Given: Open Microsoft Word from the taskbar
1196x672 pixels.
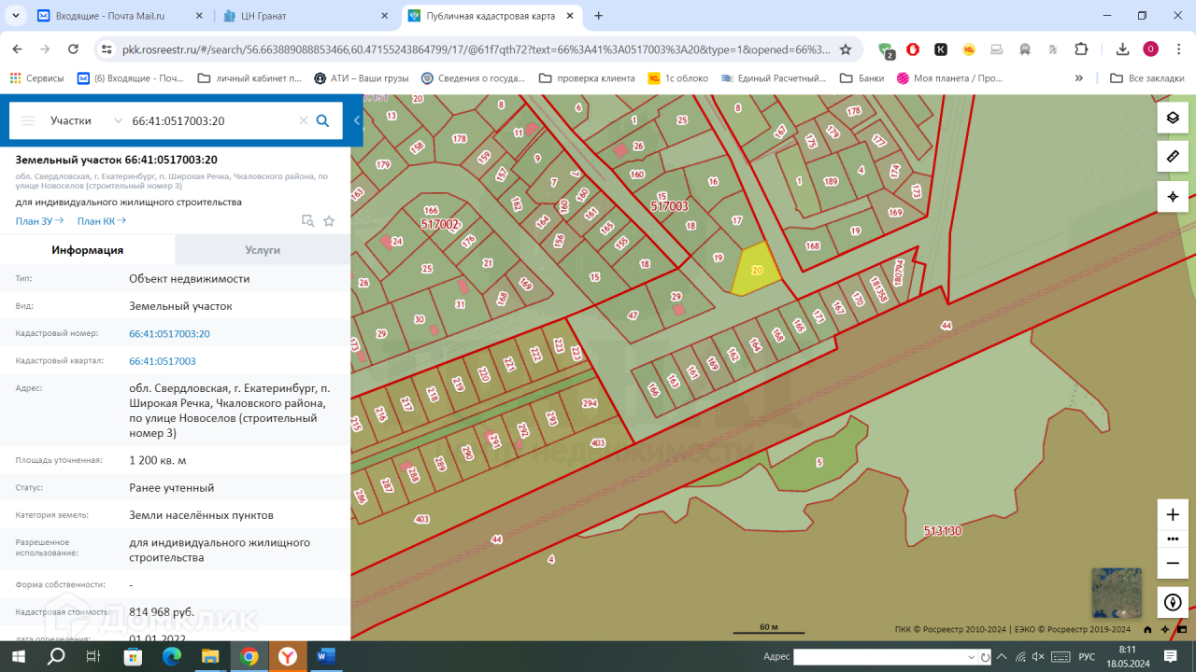Looking at the screenshot, I should (325, 657).
